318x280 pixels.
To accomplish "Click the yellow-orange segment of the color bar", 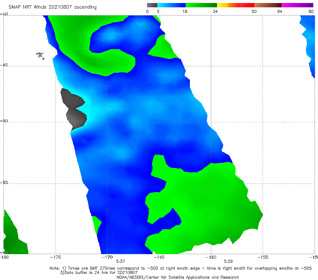I will click(x=228, y=5).
